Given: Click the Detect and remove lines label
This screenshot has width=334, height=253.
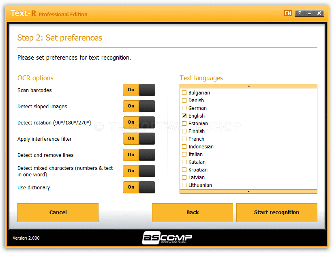Looking at the screenshot, I should pos(45,155).
